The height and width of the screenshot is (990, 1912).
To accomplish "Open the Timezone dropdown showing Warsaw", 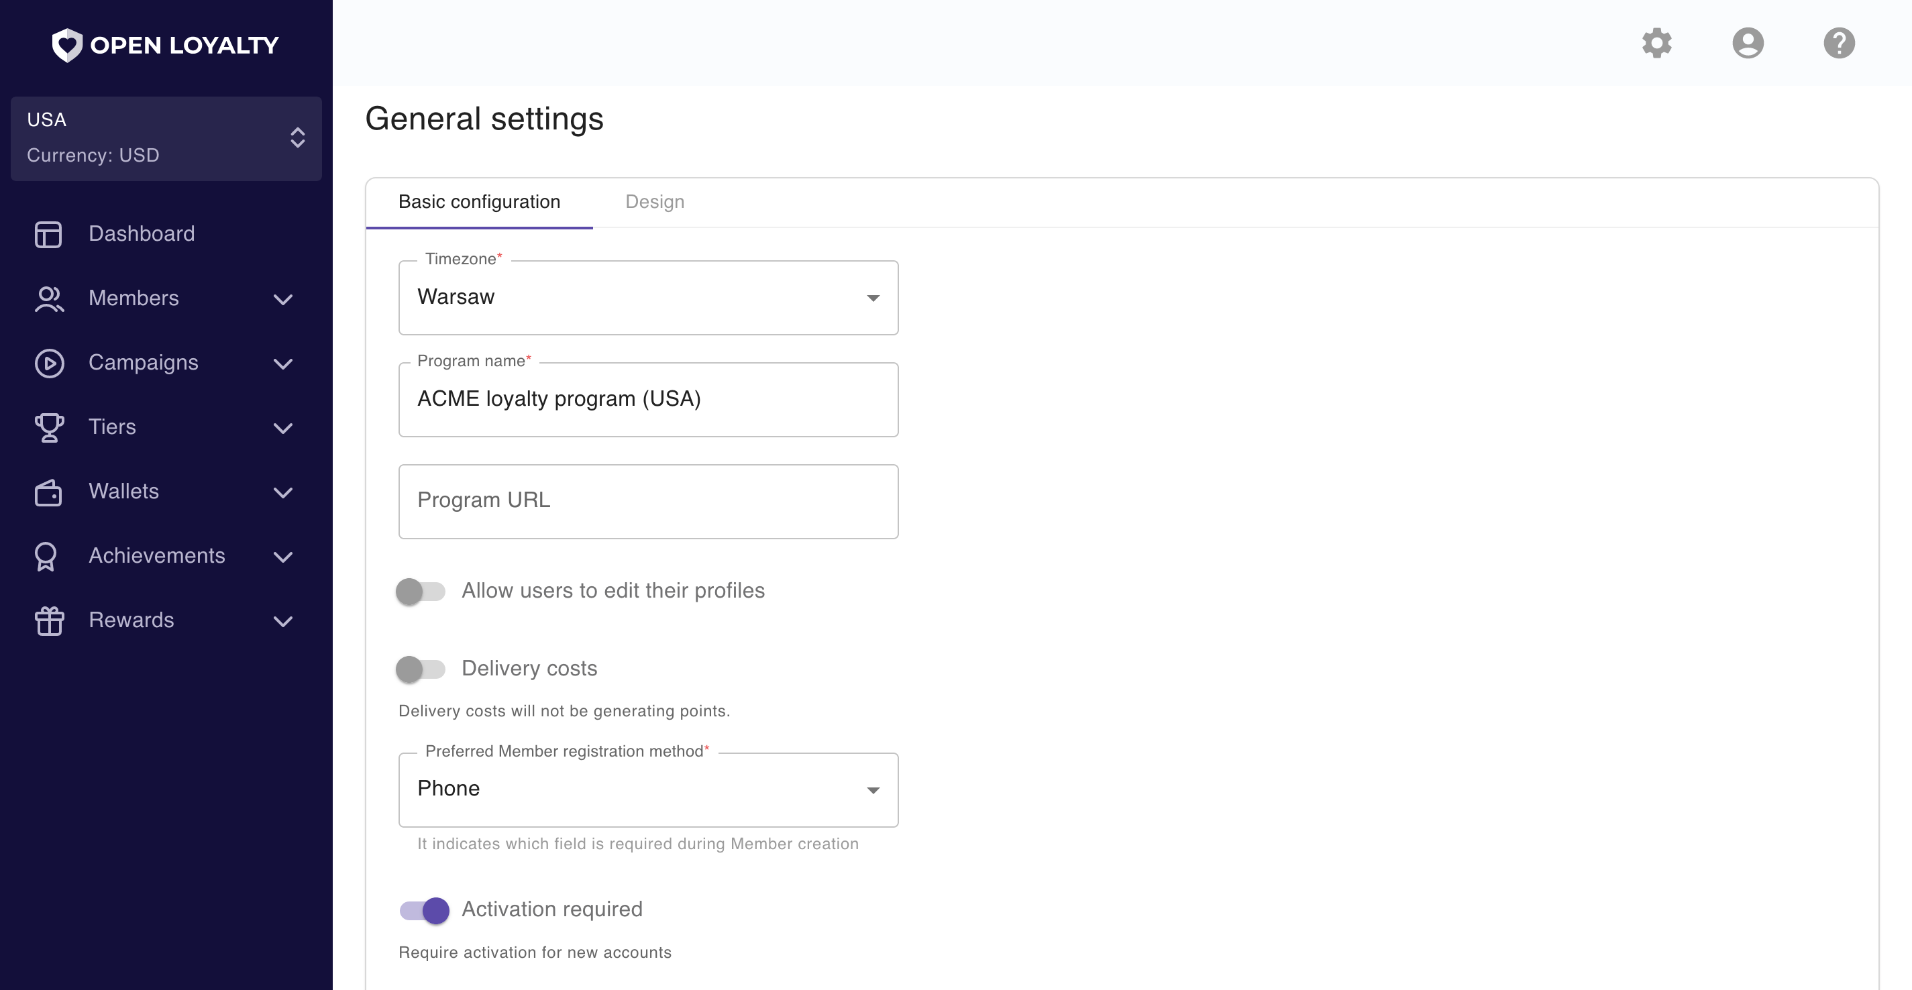I will tap(648, 298).
